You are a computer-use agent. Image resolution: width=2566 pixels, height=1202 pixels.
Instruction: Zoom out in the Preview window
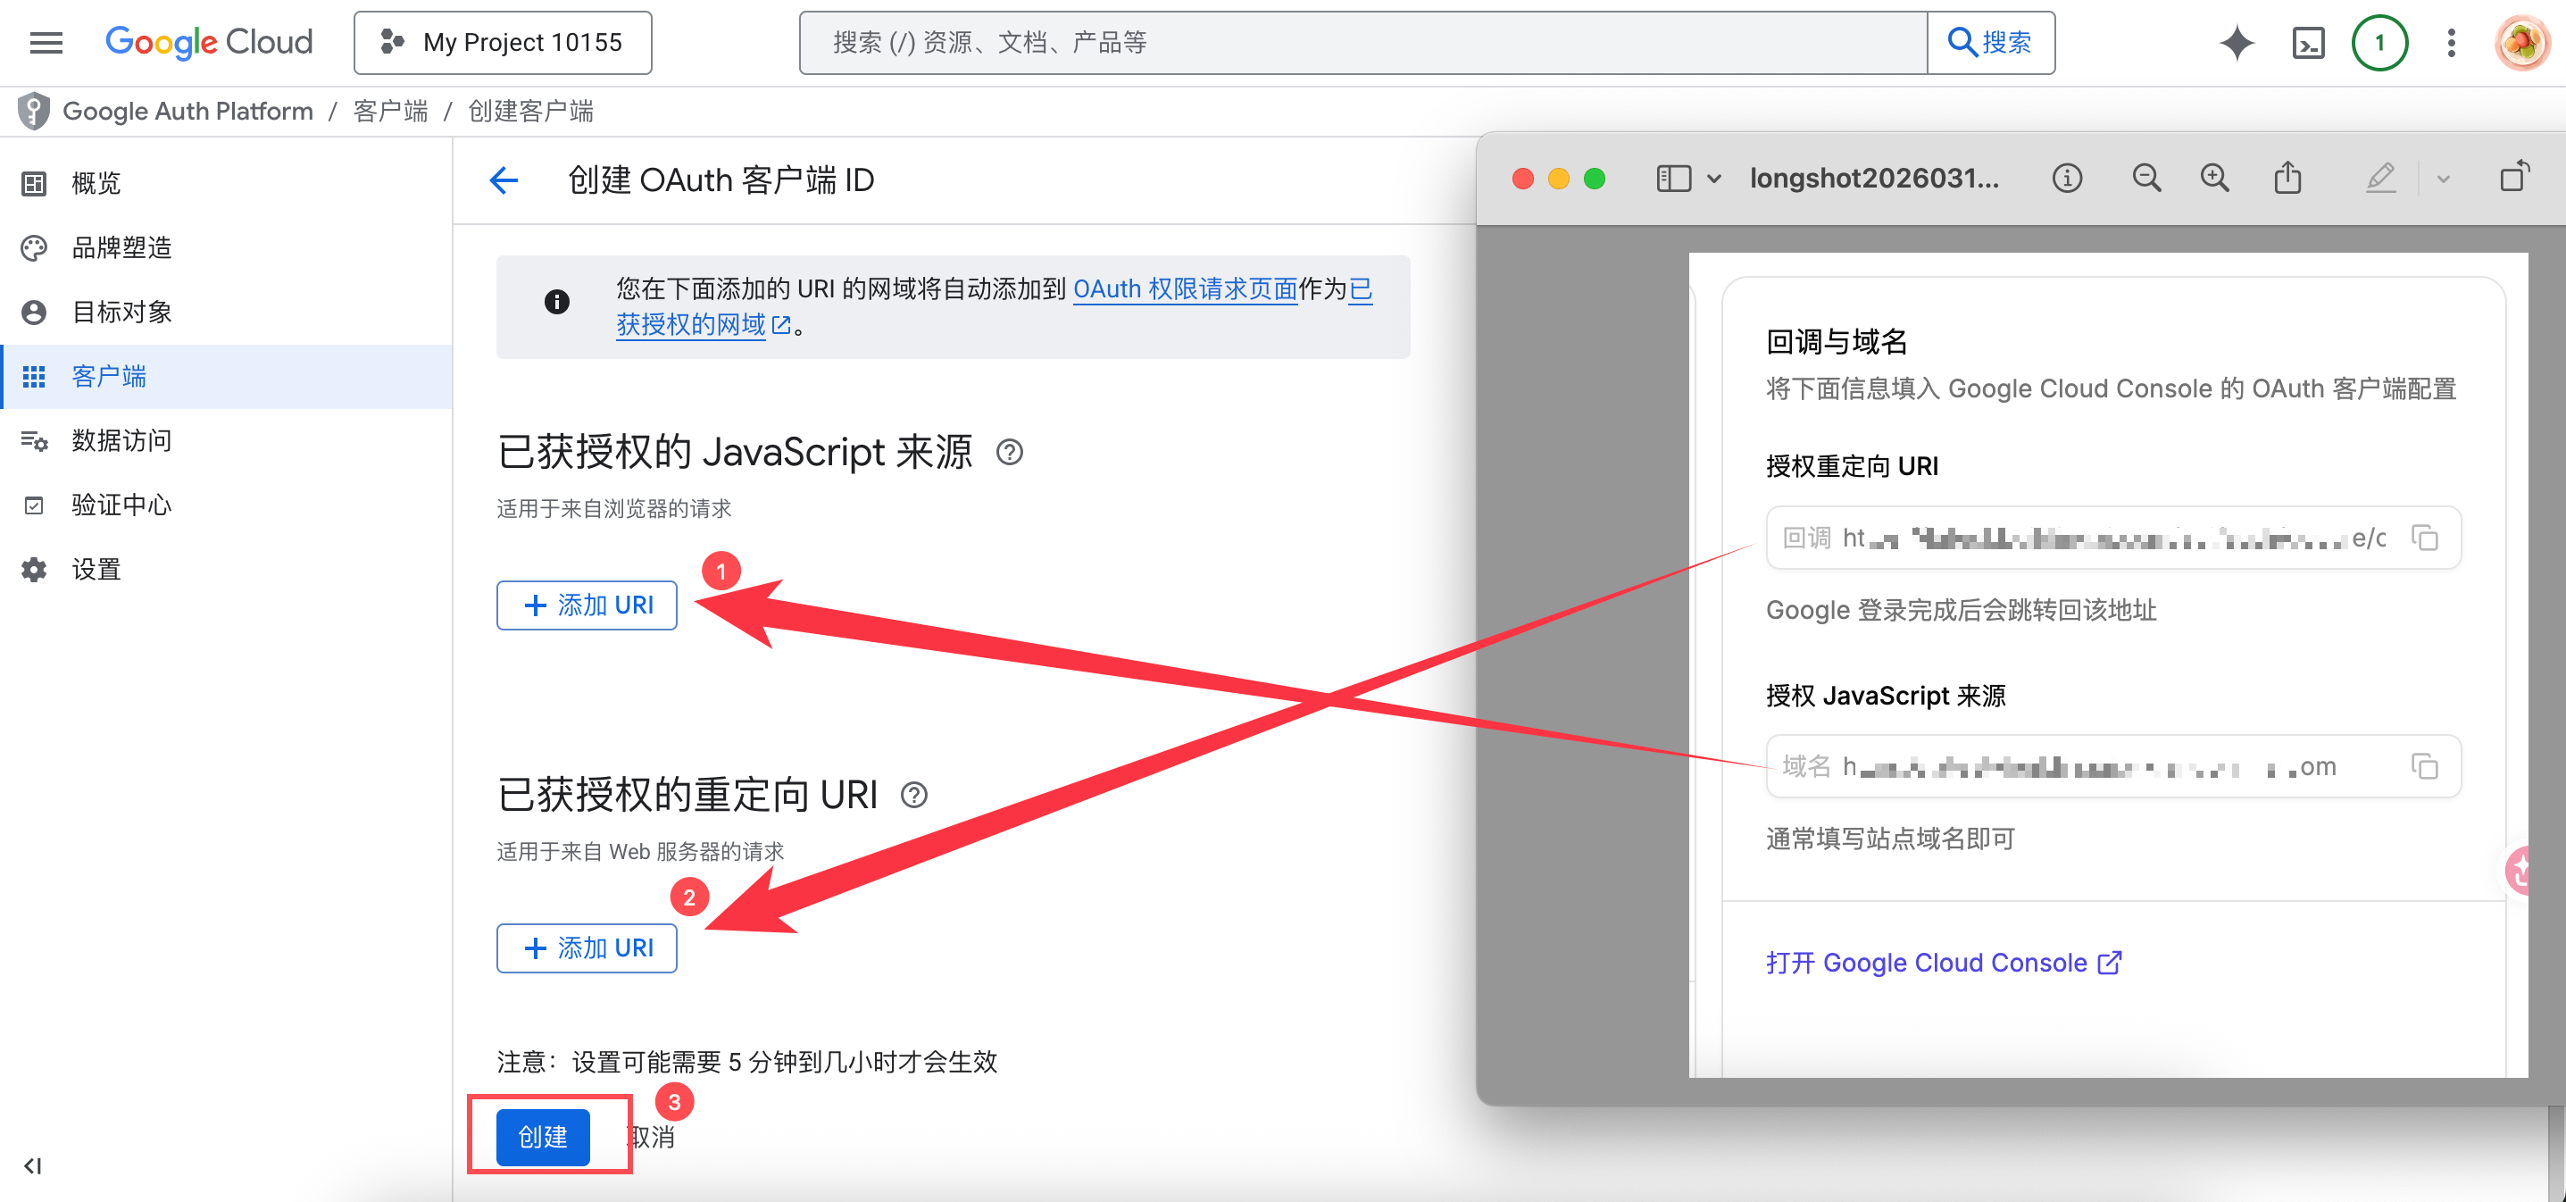2145,179
